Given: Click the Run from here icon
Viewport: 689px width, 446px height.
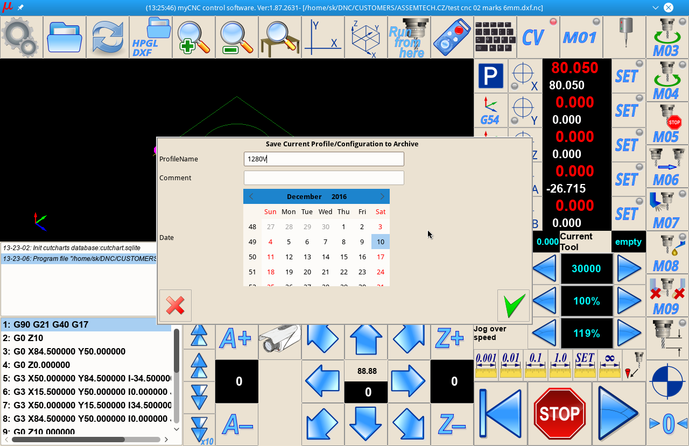Looking at the screenshot, I should [x=409, y=37].
